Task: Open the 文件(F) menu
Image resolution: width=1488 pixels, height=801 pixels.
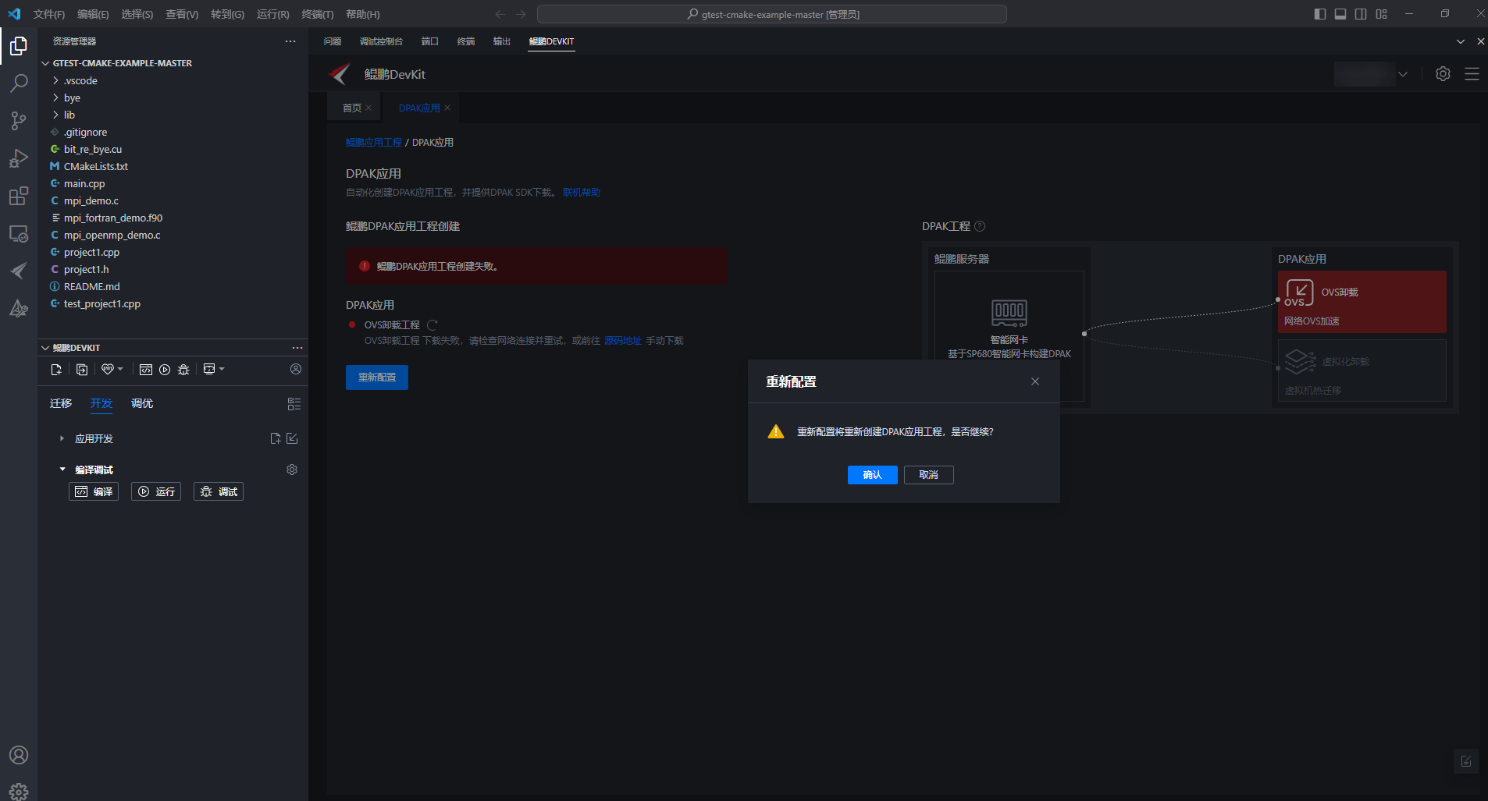Action: click(49, 14)
